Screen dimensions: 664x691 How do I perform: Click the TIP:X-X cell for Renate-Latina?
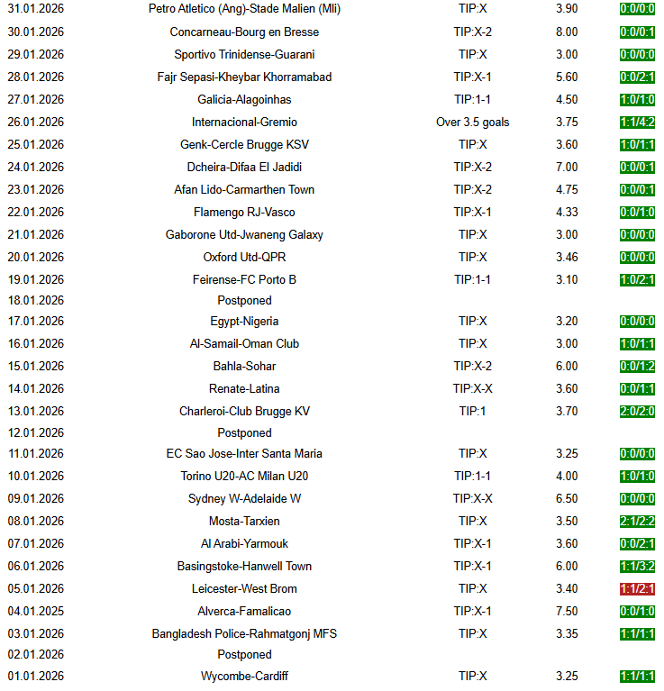point(472,389)
